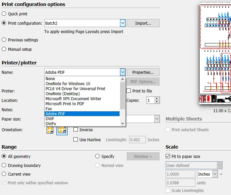
Task: Toggle the Inverse checkbox
Action: (x=75, y=130)
